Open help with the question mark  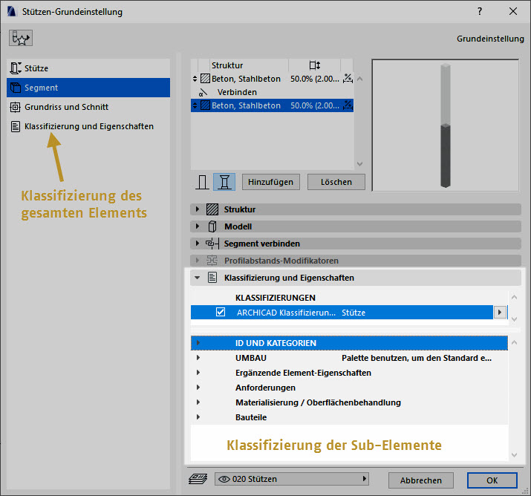[480, 11]
